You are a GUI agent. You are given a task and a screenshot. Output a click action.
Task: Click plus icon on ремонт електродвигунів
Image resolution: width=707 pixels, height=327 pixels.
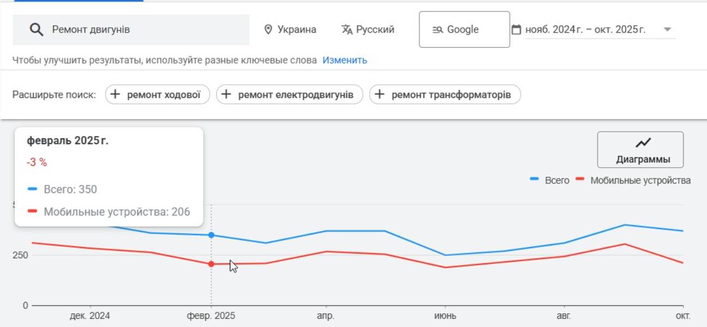click(227, 95)
